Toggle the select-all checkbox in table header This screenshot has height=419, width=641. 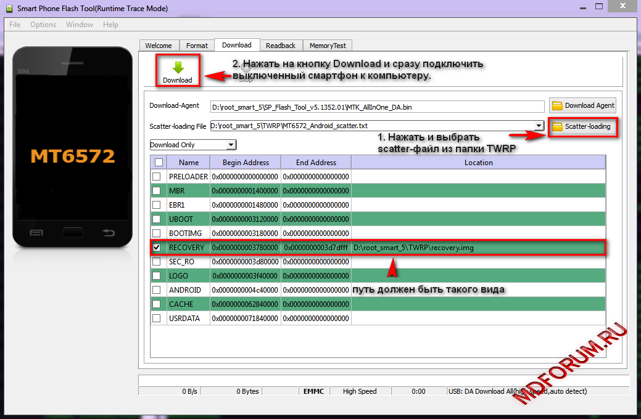point(159,162)
